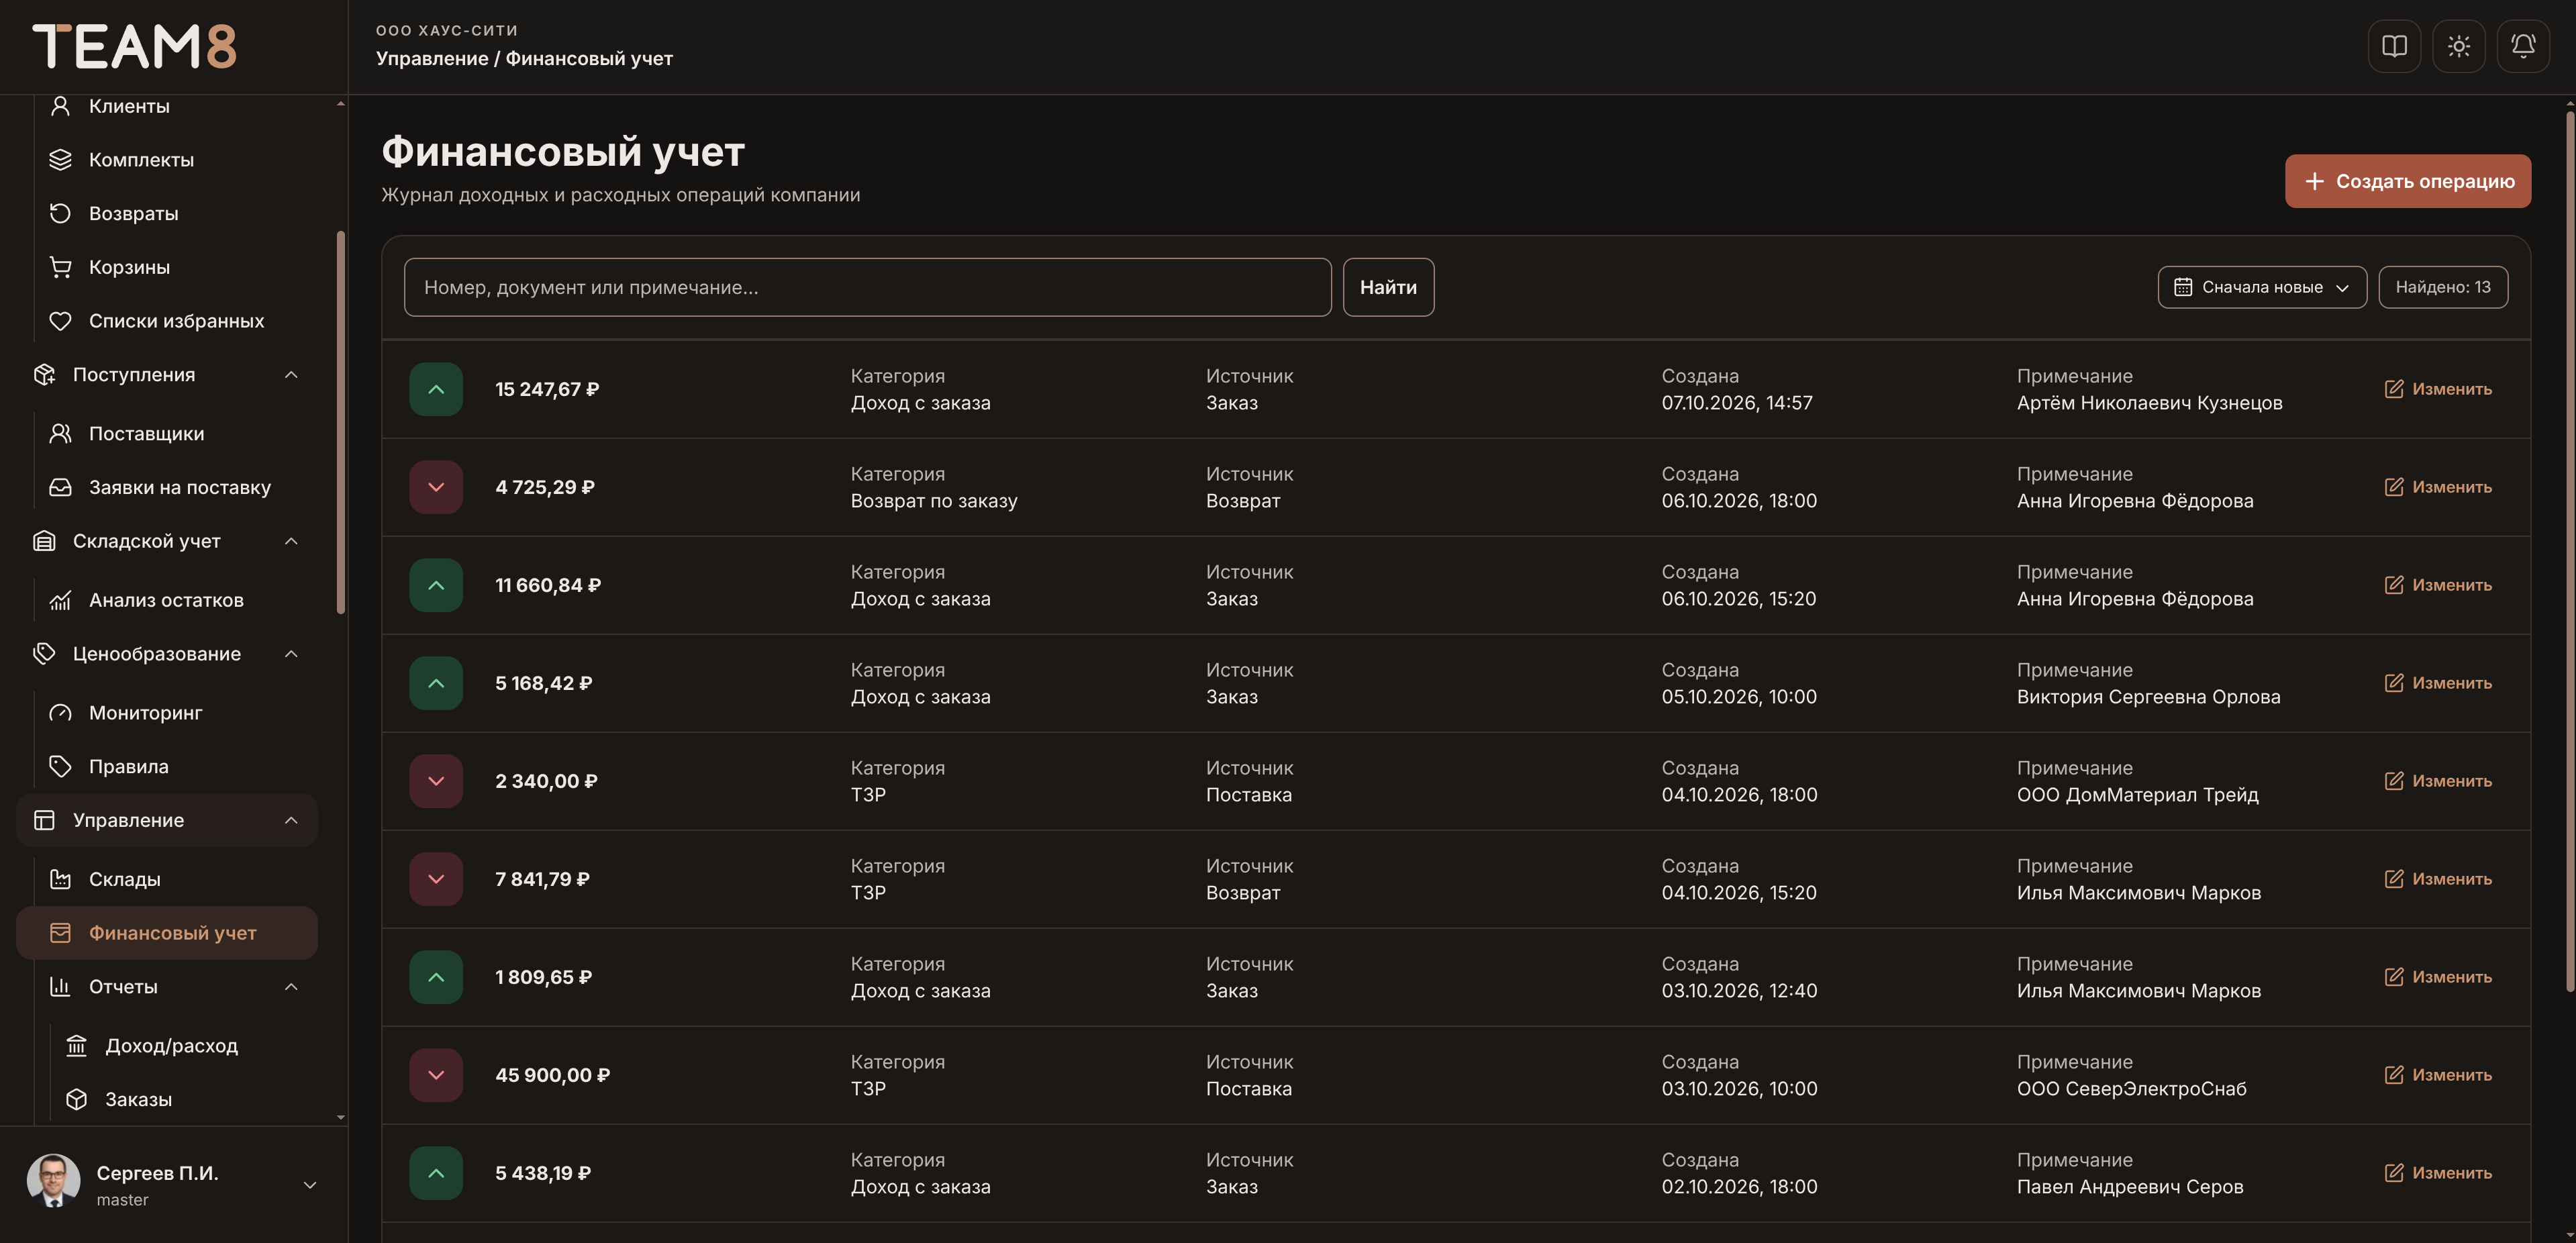The image size is (2576, 1243).
Task: Open Заказы report
Action: coord(167,1100)
